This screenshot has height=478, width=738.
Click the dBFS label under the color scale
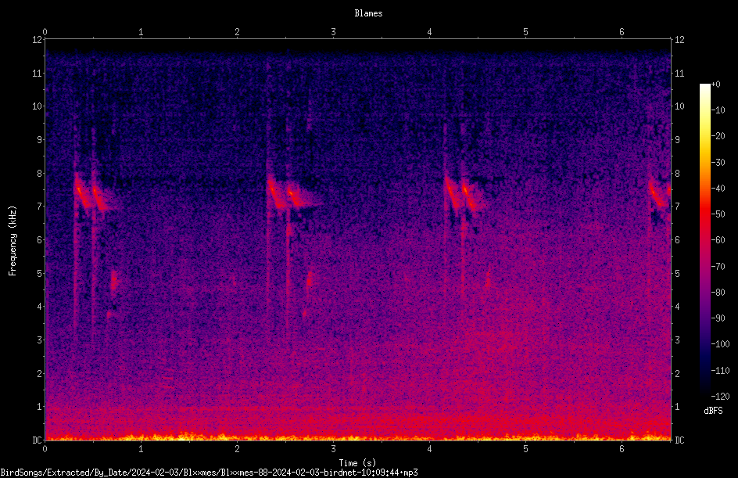tap(713, 411)
